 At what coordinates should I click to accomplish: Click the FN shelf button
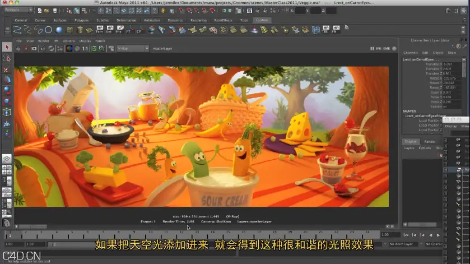tap(336, 29)
